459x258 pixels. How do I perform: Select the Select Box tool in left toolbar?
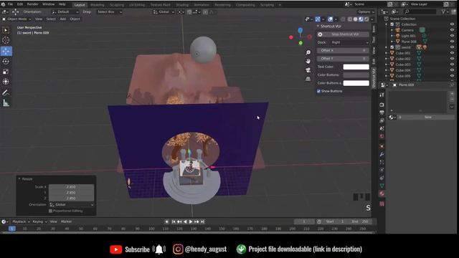6,30
